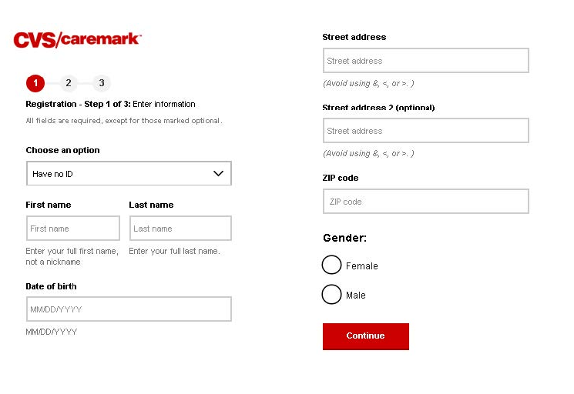This screenshot has width=574, height=394.
Task: Click the Street address 2 optional field
Action: (425, 131)
